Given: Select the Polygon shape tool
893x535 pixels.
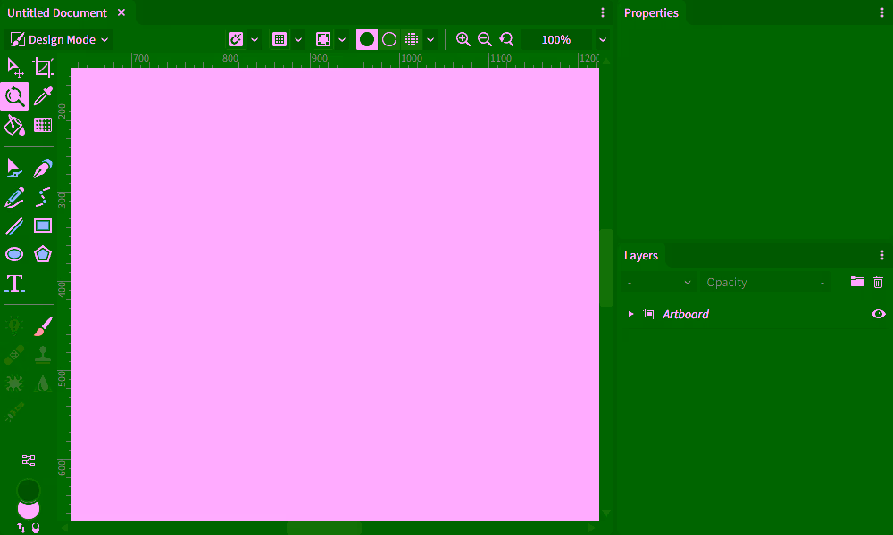Looking at the screenshot, I should 43,254.
